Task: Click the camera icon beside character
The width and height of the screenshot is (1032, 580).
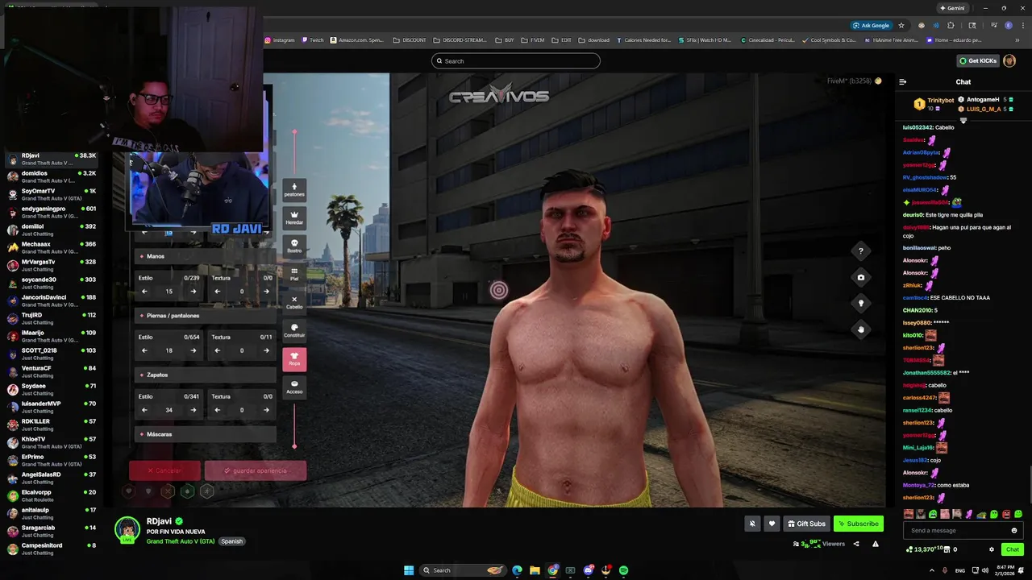Action: click(x=860, y=277)
